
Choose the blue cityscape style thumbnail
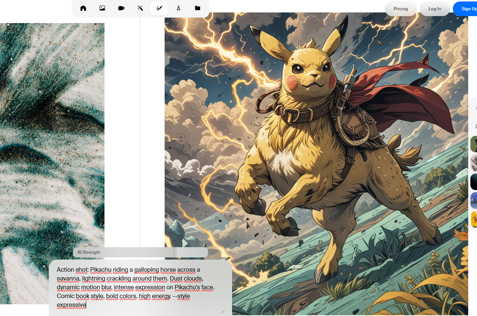click(x=474, y=201)
